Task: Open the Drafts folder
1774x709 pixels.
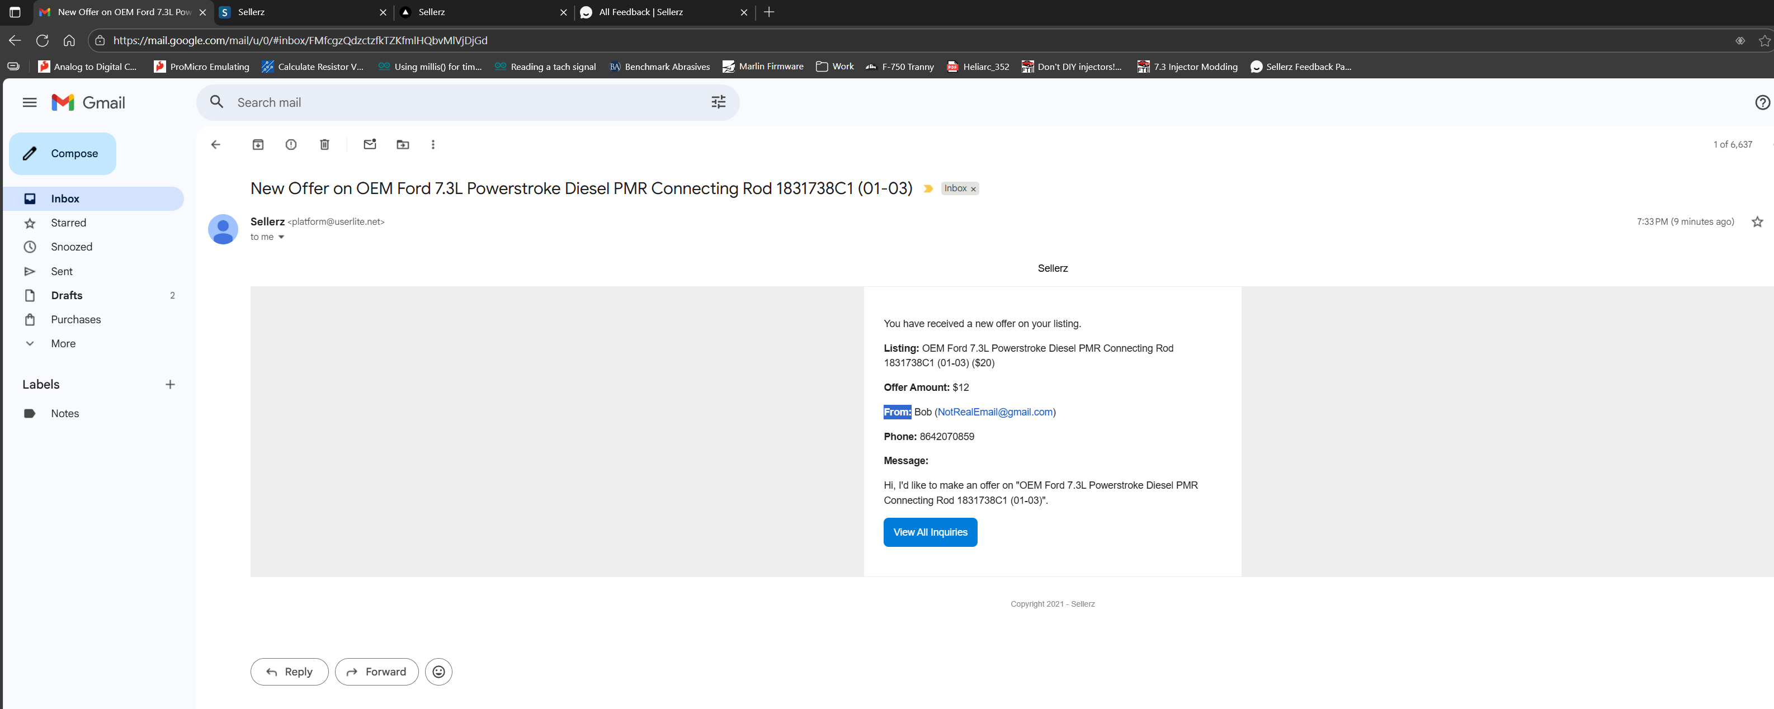Action: (x=93, y=295)
